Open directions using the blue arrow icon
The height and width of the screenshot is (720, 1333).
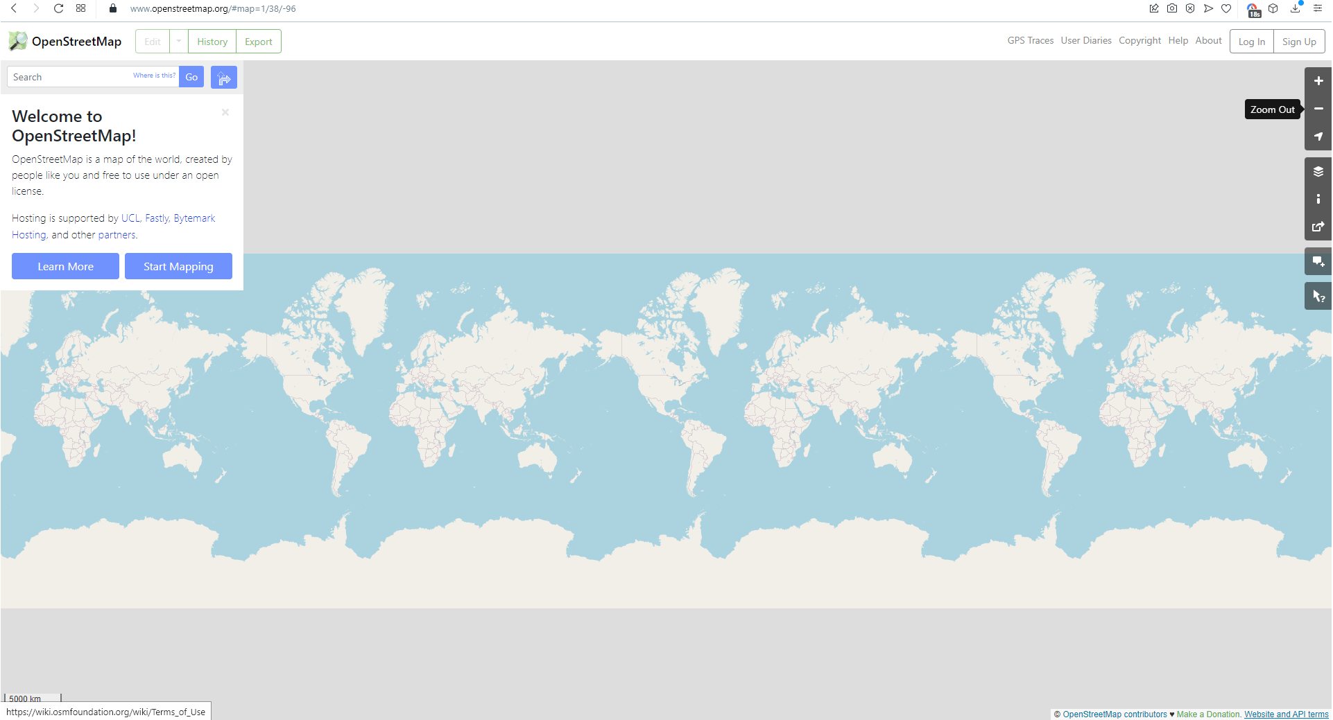pos(223,78)
